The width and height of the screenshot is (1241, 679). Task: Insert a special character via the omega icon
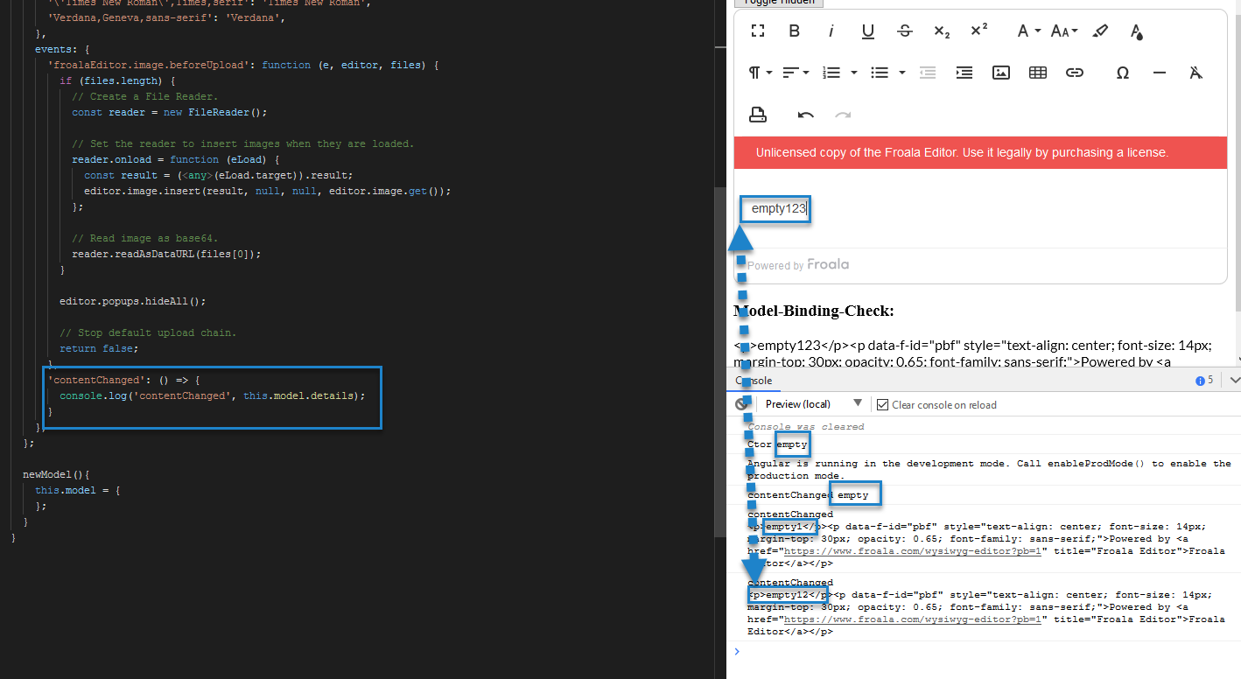pos(1122,73)
